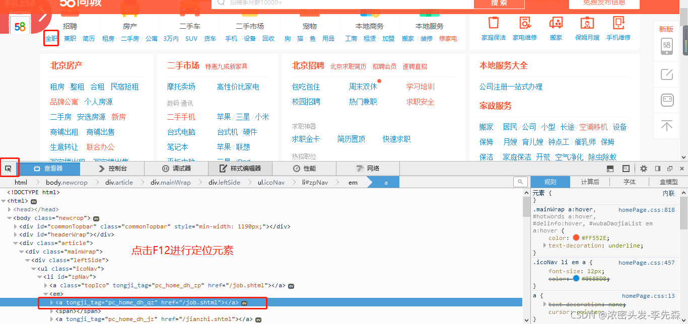Open the homePage.css:457 source link

tap(647, 263)
